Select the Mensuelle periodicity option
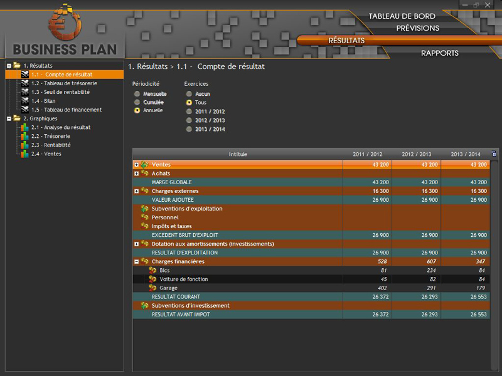Screen dimensions: 502x376 [137, 93]
